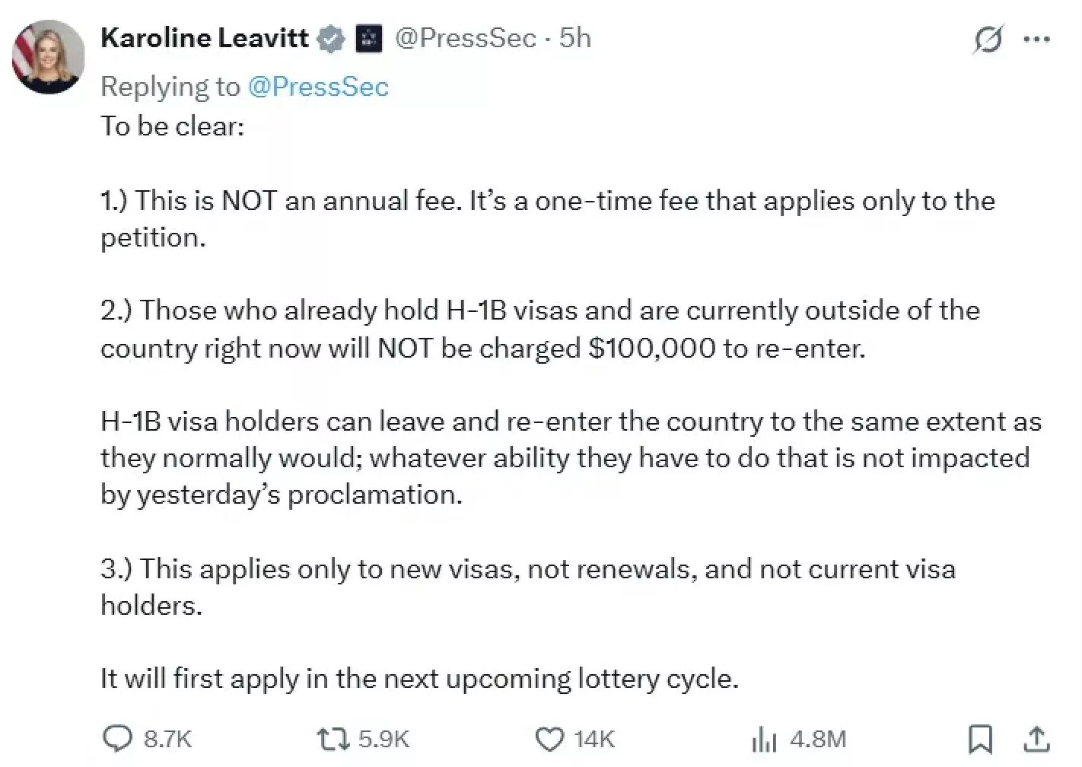Open the three-dot more options menu
1082x767 pixels.
[x=1036, y=39]
